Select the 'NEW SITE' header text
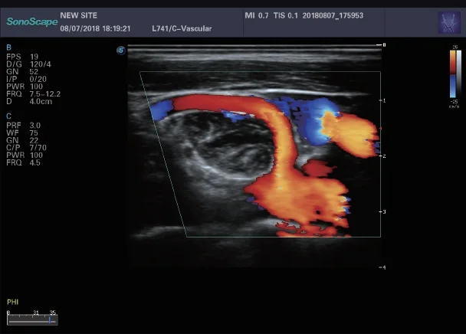The width and height of the screenshot is (466, 334). (78, 15)
